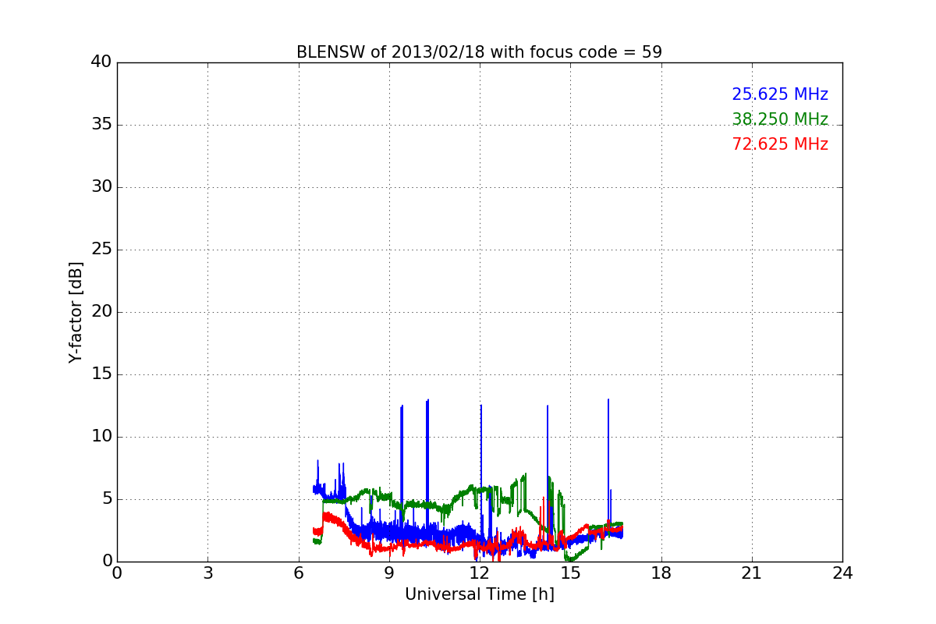The image size is (936, 624).
Task: Click the 'Y-factor [dB]' axis label
Action: point(76,312)
